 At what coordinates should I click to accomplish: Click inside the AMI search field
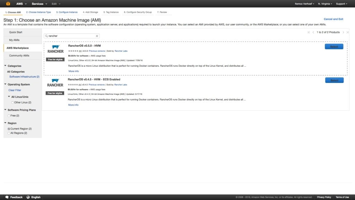[71, 36]
